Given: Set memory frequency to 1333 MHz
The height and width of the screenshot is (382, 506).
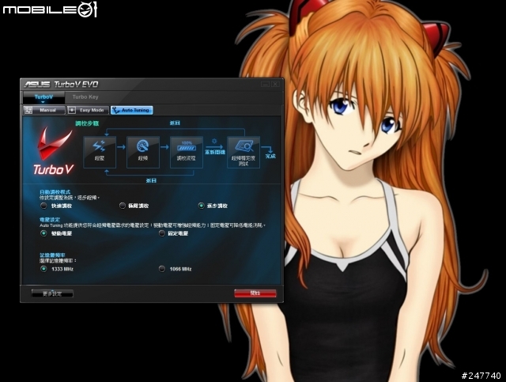Looking at the screenshot, I should click(x=43, y=269).
